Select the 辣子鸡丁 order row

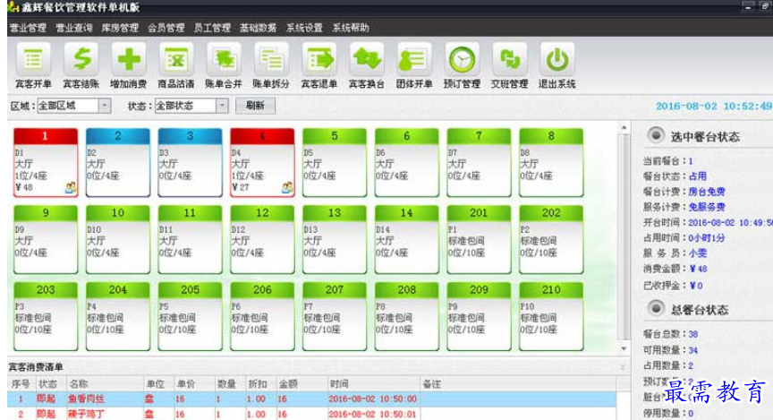coord(311,414)
